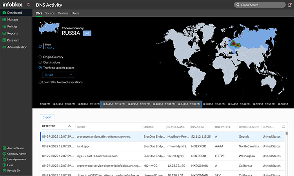Image resolution: width=294 pixels, height=176 pixels.
Task: Sort by the Response column header
Action: (198, 127)
